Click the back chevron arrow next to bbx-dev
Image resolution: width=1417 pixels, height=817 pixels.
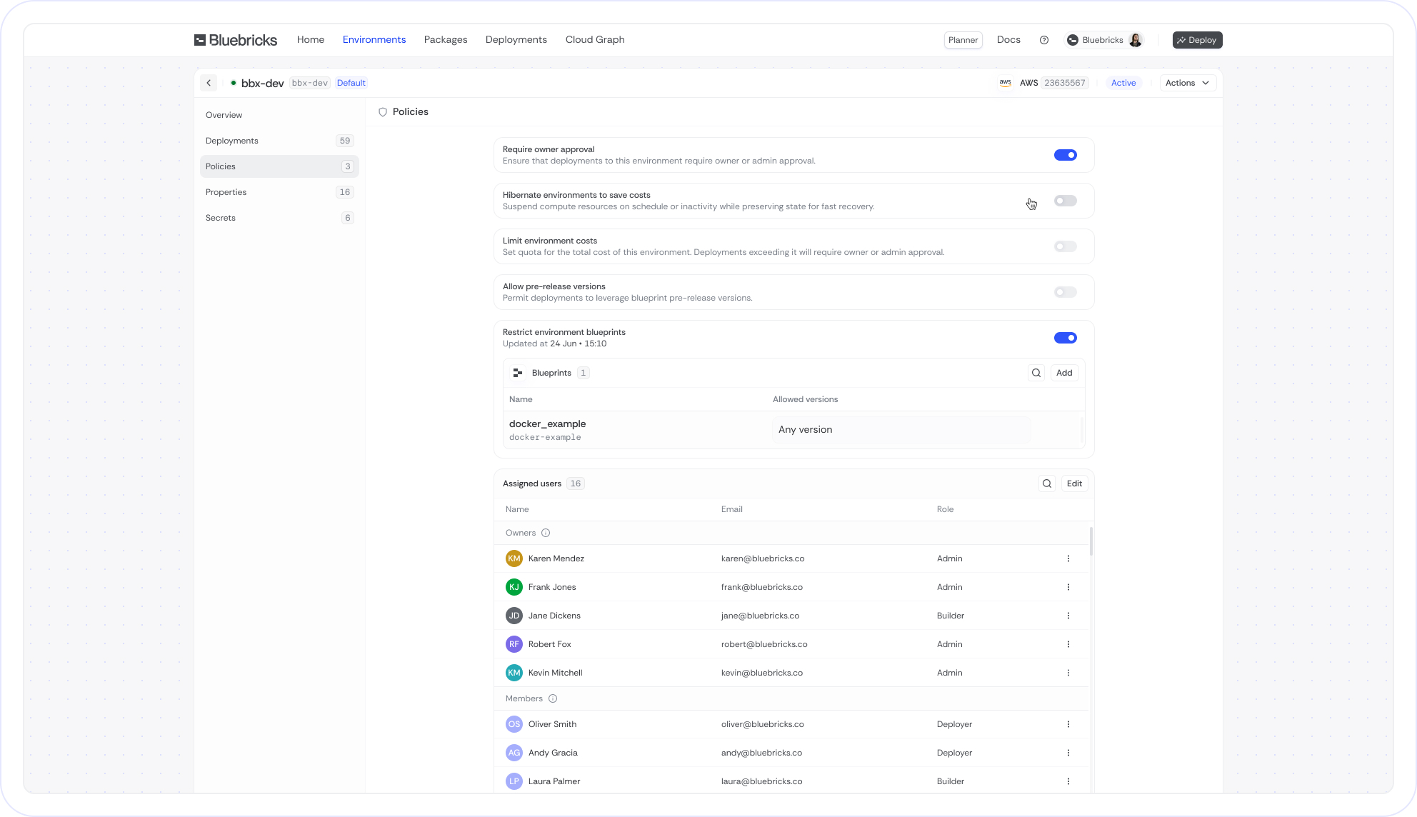click(208, 83)
